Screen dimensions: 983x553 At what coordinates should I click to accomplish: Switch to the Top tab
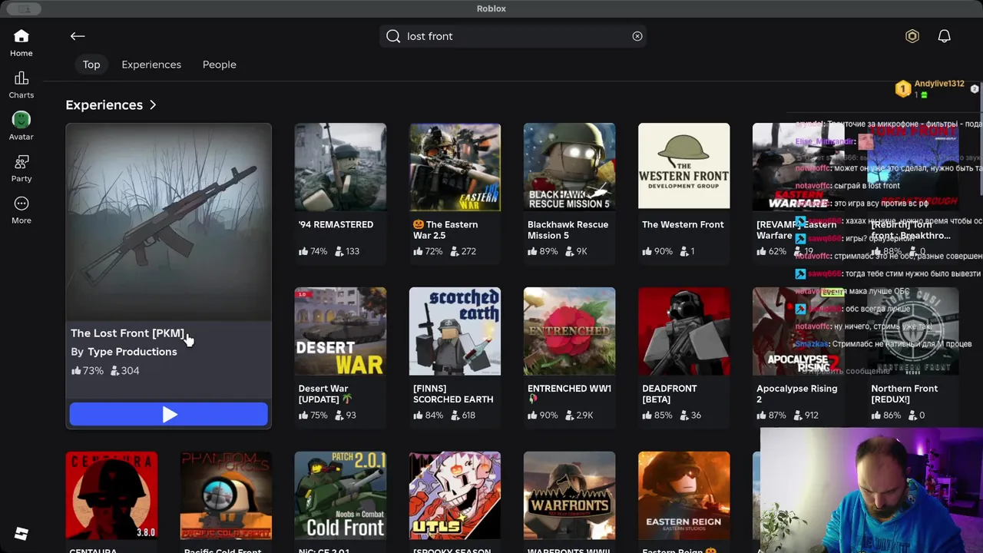click(91, 65)
